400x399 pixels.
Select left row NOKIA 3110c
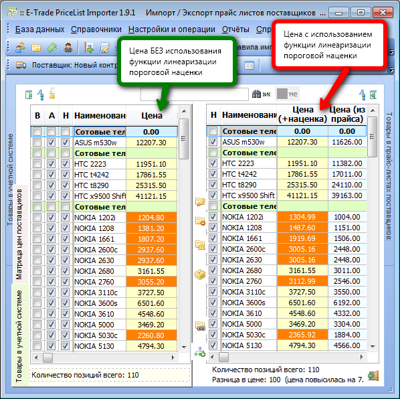click(x=104, y=293)
